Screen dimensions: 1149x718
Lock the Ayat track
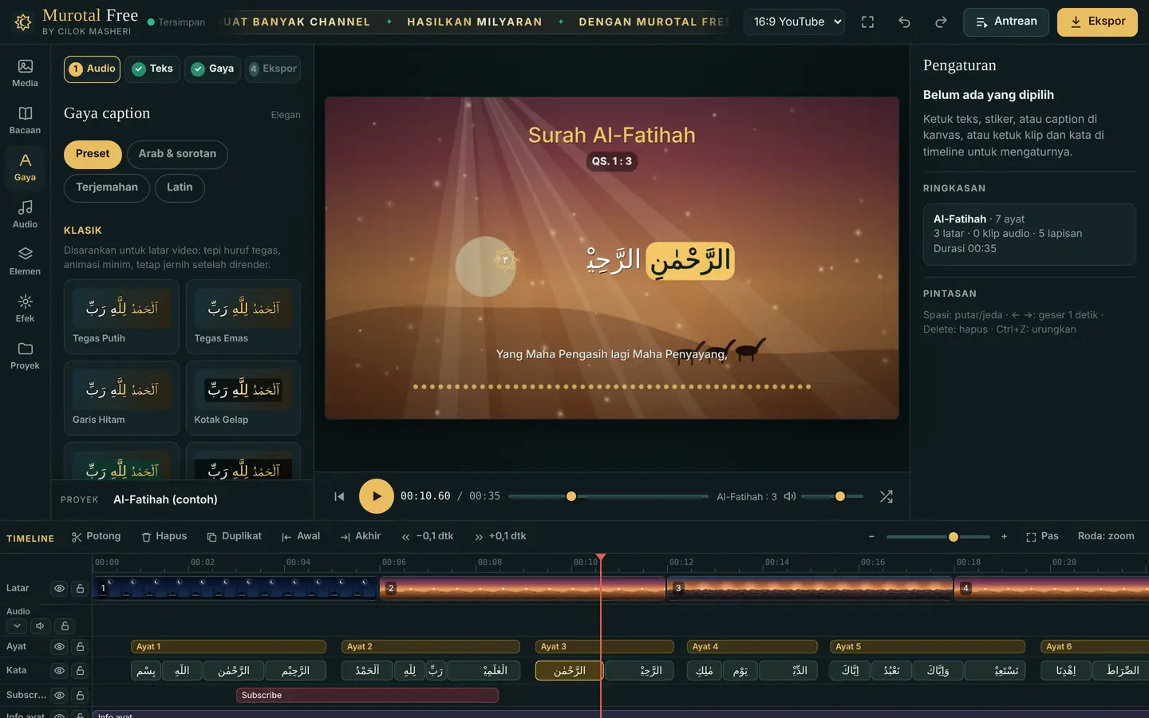80,647
